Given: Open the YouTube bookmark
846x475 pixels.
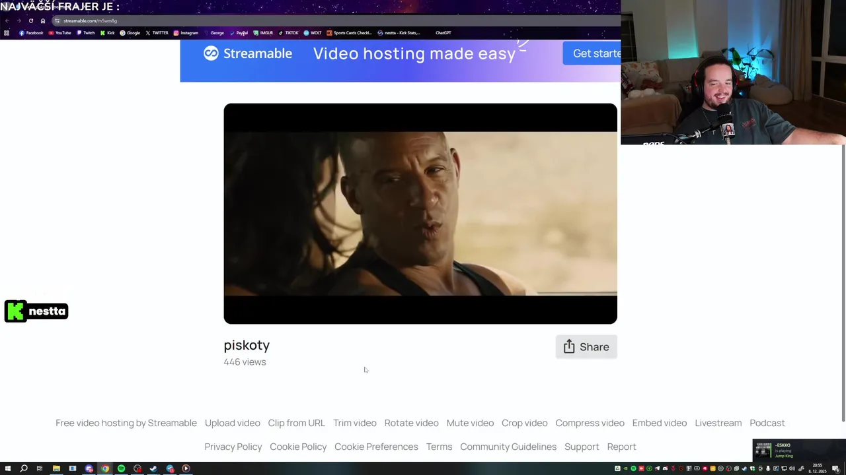Looking at the screenshot, I should click(x=59, y=33).
